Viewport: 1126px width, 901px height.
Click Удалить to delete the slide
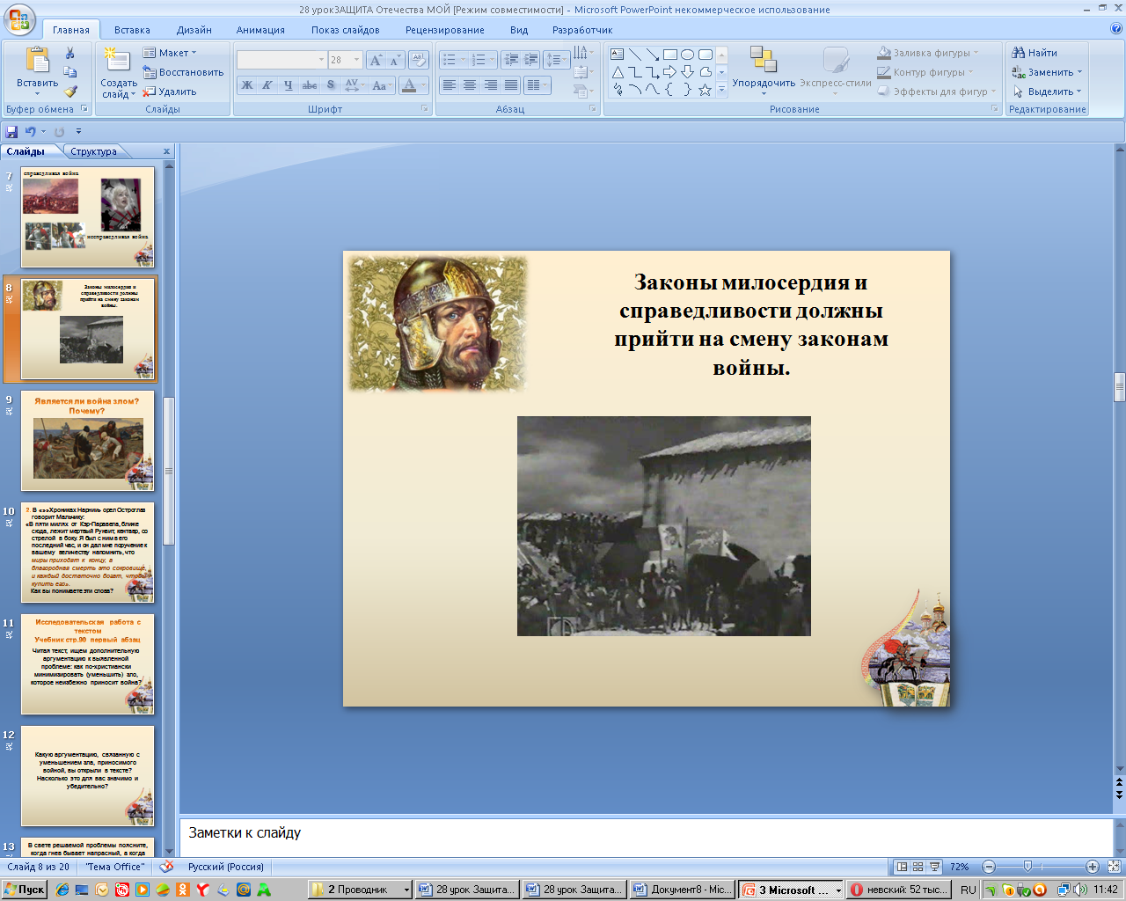tap(171, 92)
